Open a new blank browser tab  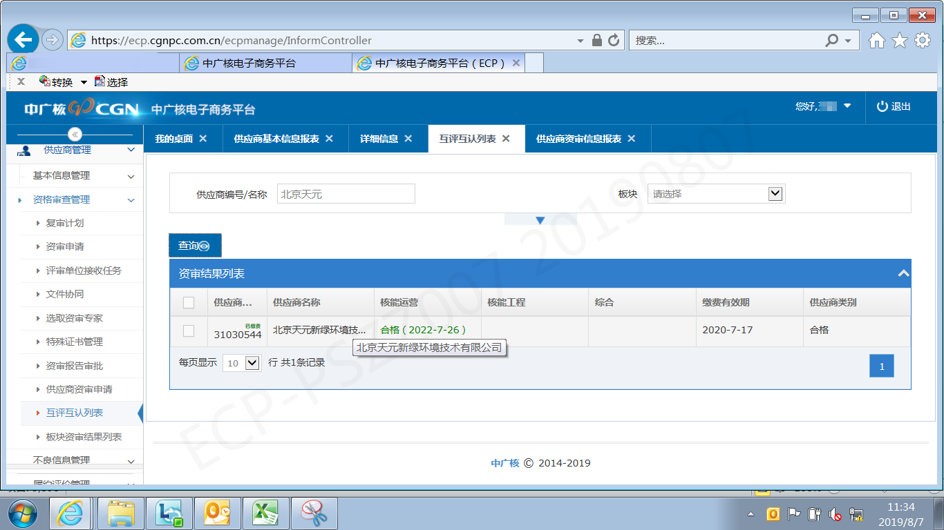pos(534,63)
